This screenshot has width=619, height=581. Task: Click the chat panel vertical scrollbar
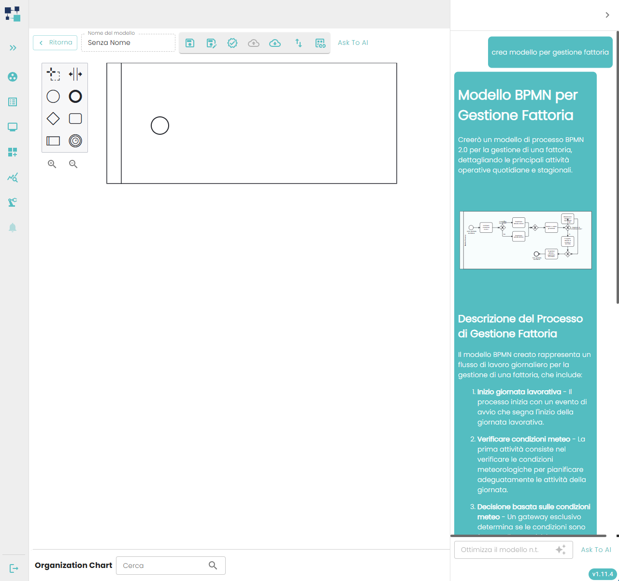point(618,168)
